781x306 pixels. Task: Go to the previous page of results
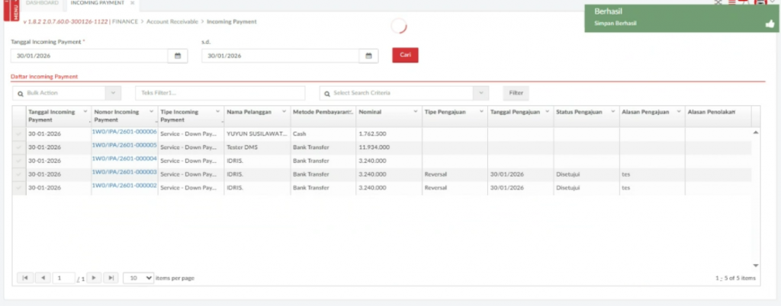pyautogui.click(x=43, y=278)
